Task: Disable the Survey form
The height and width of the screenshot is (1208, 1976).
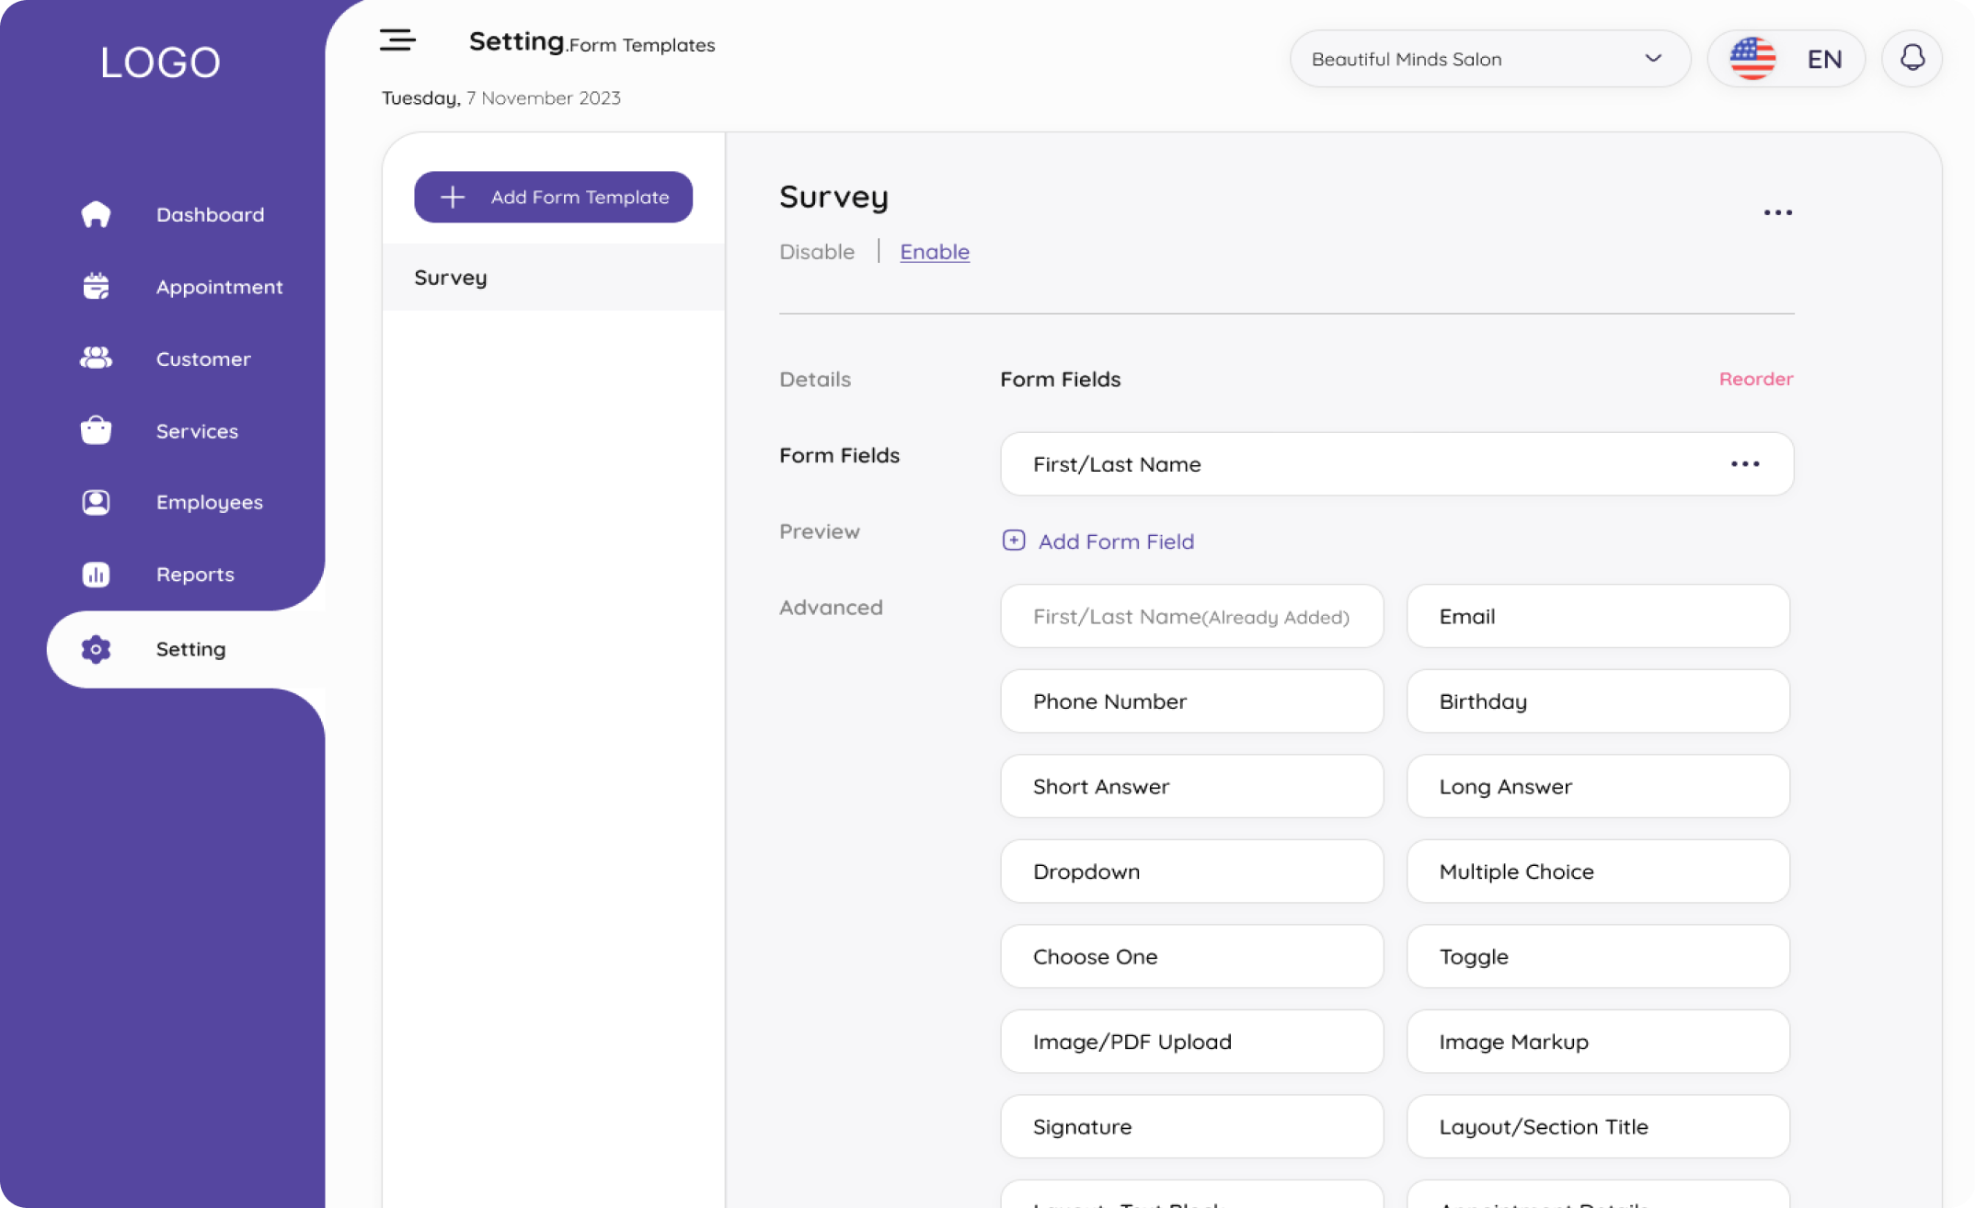Action: click(x=816, y=252)
